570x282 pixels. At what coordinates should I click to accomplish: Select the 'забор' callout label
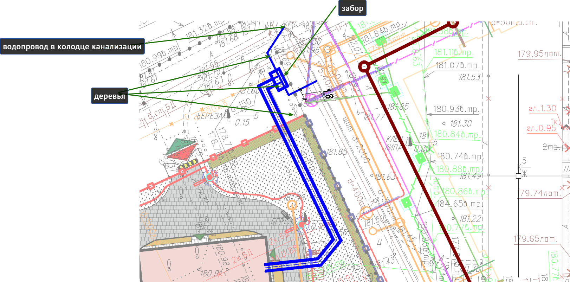pos(352,8)
